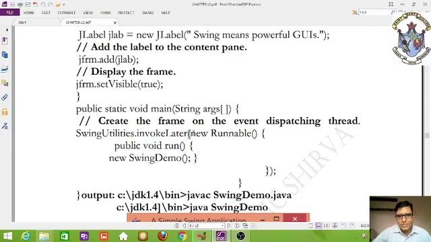The width and height of the screenshot is (431, 242).
Task: Expand the navigation panel arrow at sidebar top
Action: [7, 30]
